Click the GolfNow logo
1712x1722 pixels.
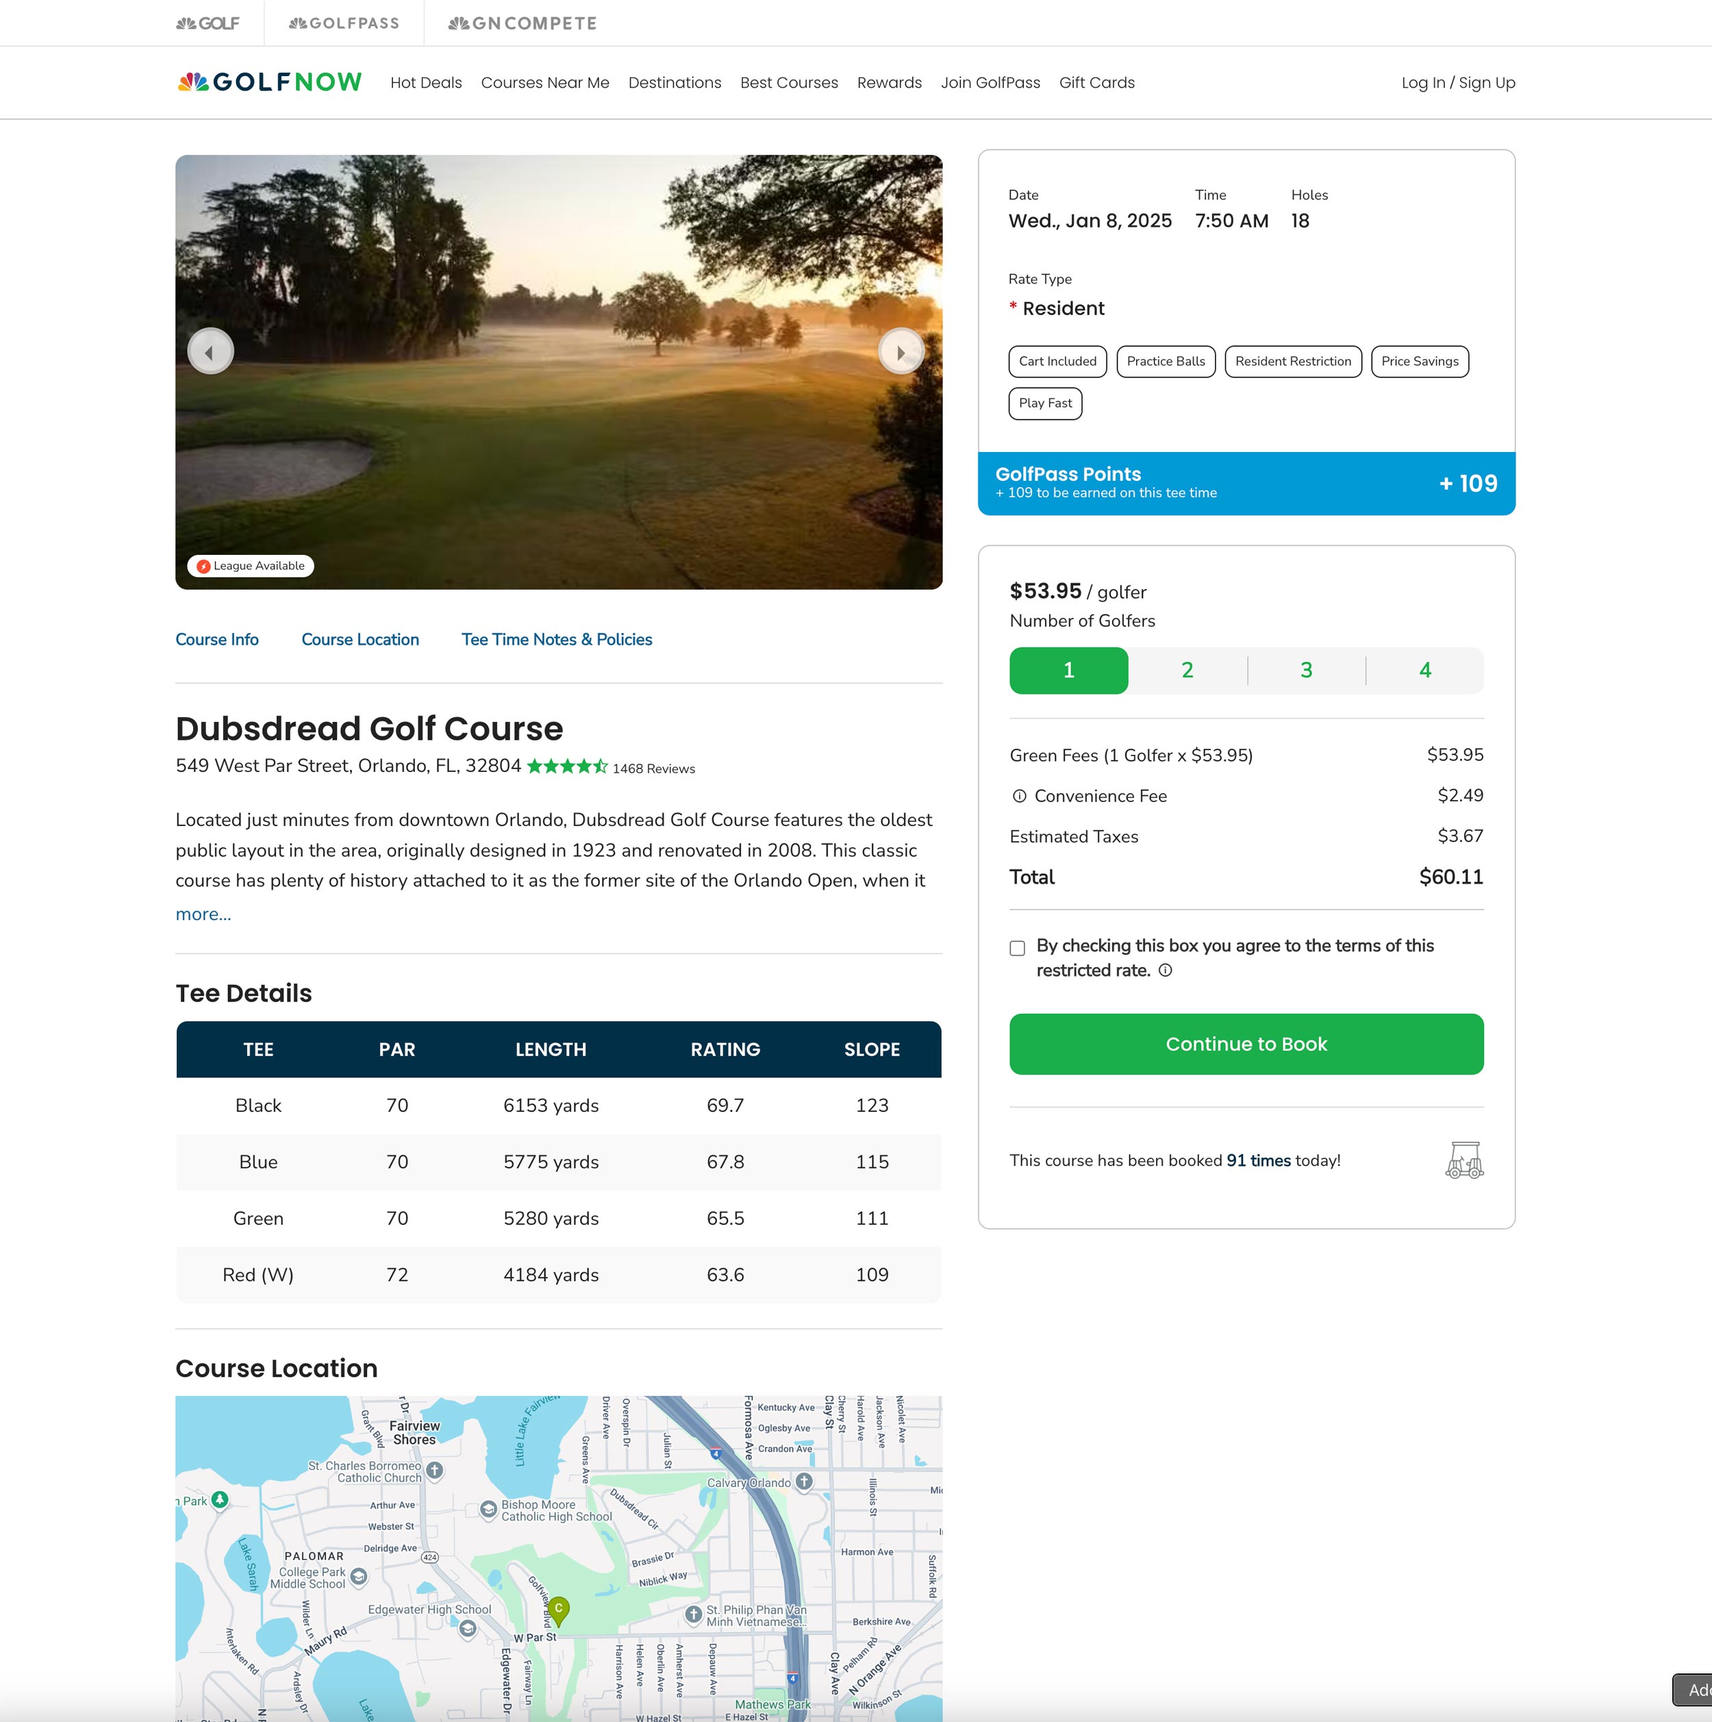(x=269, y=82)
